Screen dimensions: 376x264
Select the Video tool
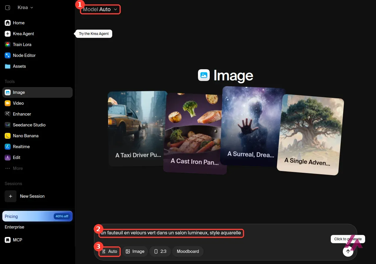37,103
